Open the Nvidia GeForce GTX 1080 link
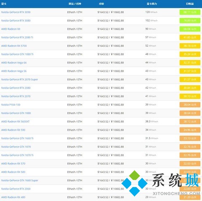This screenshot has width=202, height=201. 16,113
